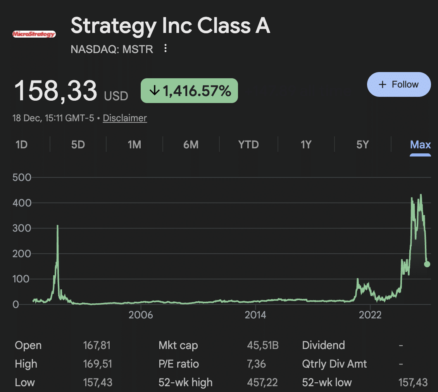Open the three-dot options menu beside NASDAQ: MSTR
This screenshot has height=392, width=438.
(166, 48)
